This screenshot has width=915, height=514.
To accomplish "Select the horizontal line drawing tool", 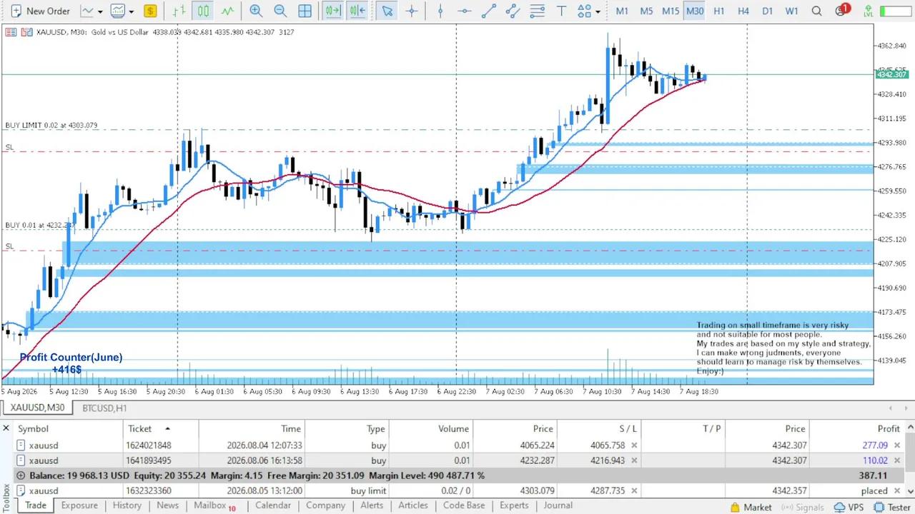I will point(465,11).
